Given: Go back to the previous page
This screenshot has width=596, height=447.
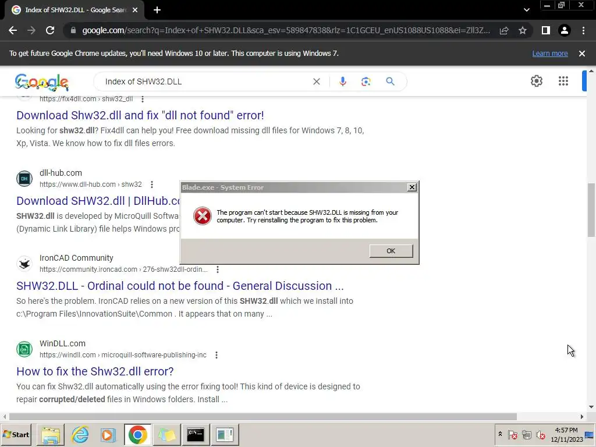Looking at the screenshot, I should [x=13, y=30].
